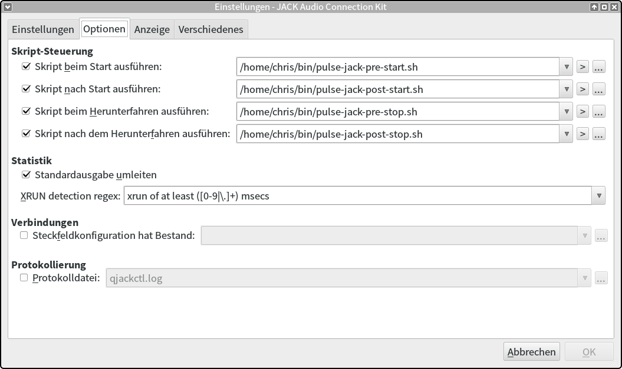The width and height of the screenshot is (622, 369).
Task: Open the Protokolldatei dropdown arrow
Action: point(584,278)
